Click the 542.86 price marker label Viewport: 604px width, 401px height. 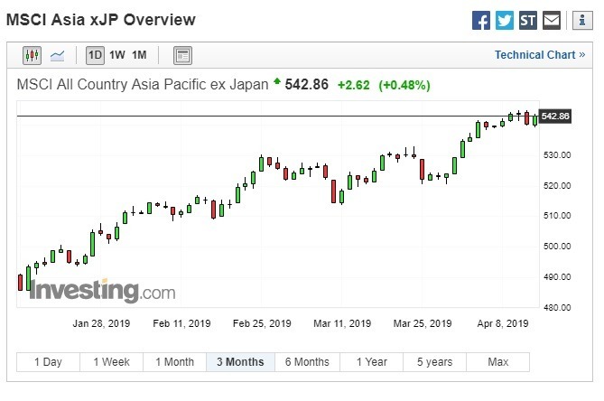click(x=555, y=116)
